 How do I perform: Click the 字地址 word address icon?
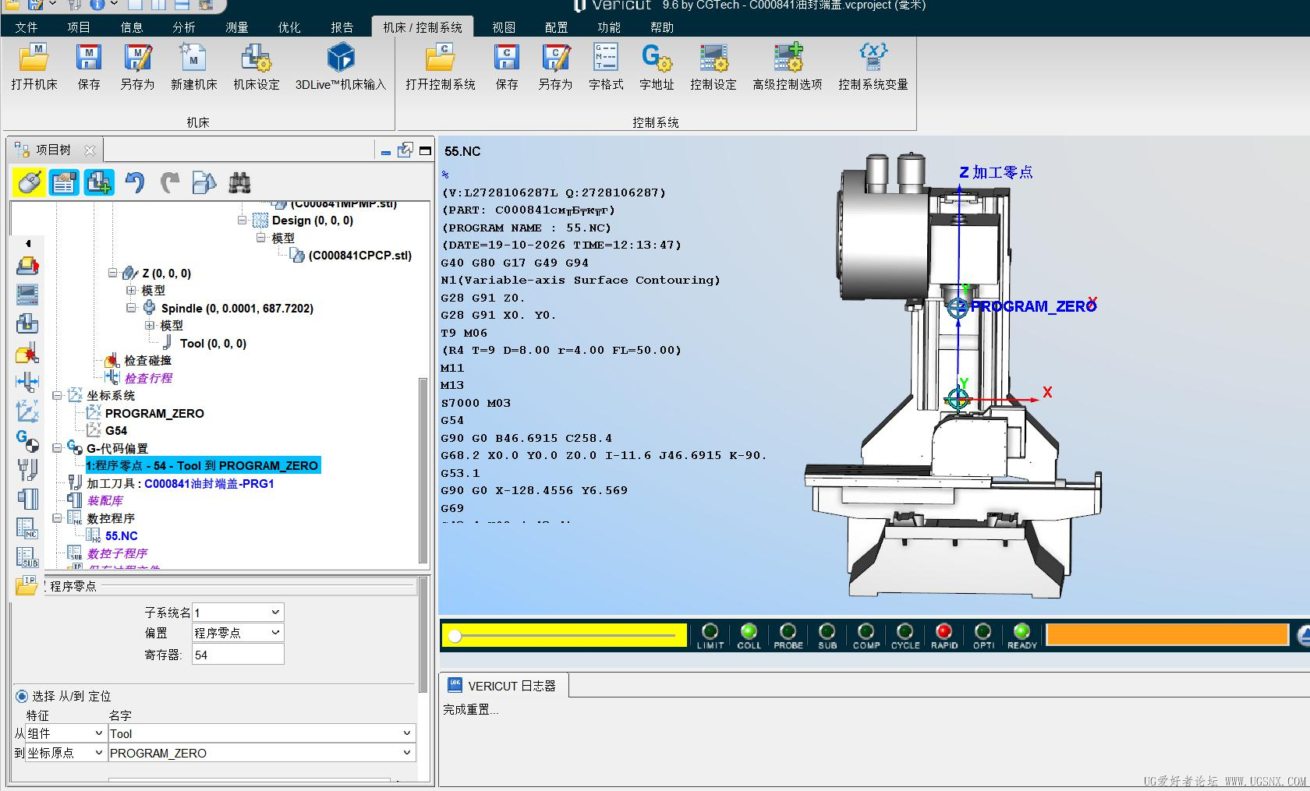tap(657, 58)
